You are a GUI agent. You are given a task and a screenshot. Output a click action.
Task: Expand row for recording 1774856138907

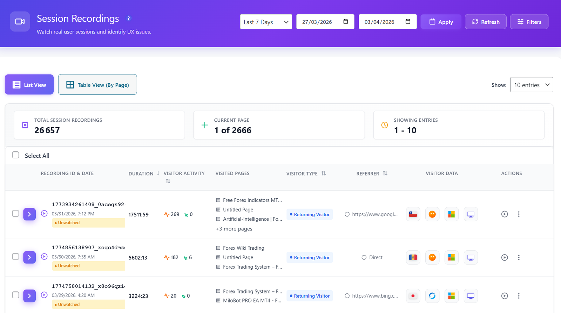(29, 257)
